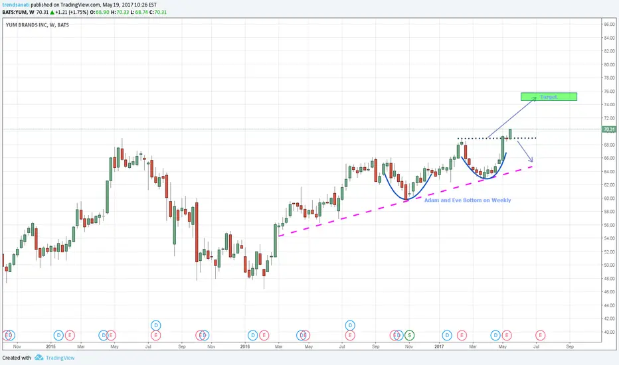Click the 2016 year label on time axis
The width and height of the screenshot is (619, 365).
245,346
